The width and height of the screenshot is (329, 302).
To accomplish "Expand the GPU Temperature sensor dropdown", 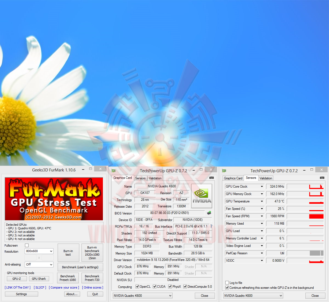I will pos(262,201).
